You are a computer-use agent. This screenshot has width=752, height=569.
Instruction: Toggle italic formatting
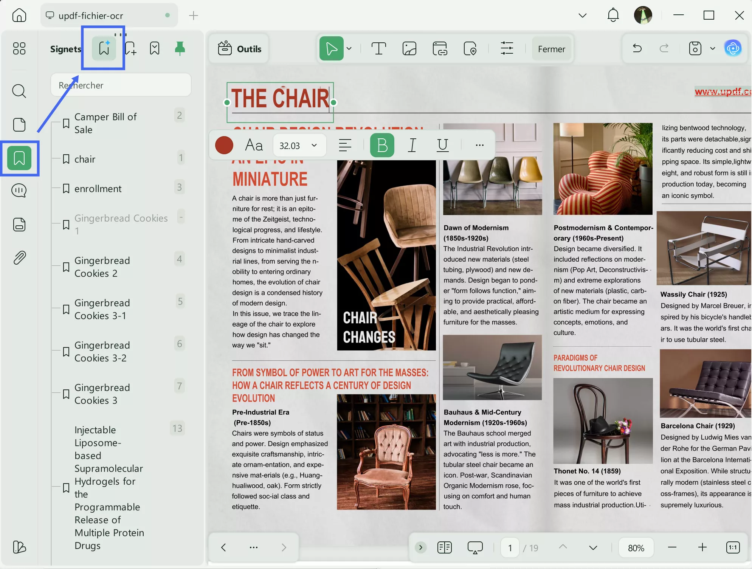[412, 145]
